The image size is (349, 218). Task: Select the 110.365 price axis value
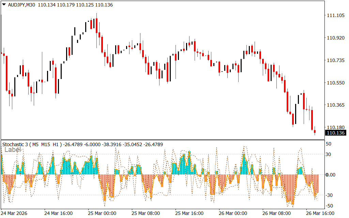pos(335,105)
